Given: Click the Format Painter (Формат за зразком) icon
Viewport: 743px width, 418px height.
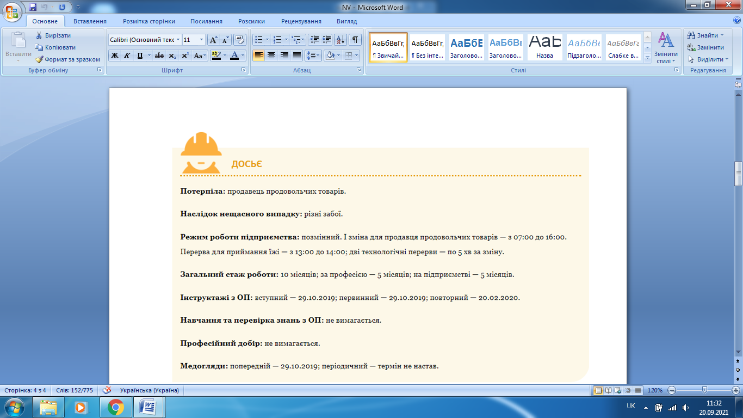Looking at the screenshot, I should tap(39, 59).
